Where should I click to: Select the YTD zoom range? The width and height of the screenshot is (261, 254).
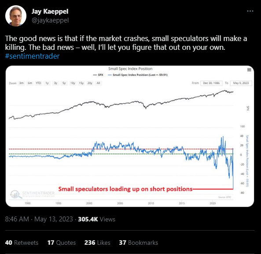click(38, 83)
